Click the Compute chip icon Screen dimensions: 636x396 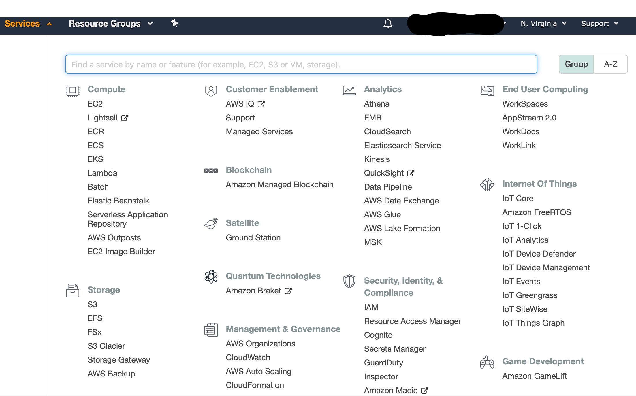click(x=73, y=90)
